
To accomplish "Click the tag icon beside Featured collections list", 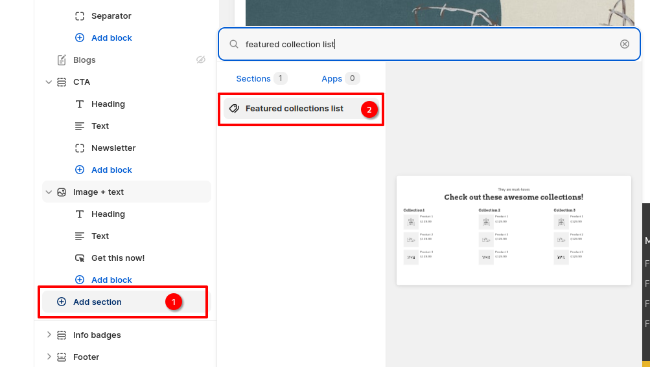I will 235,109.
